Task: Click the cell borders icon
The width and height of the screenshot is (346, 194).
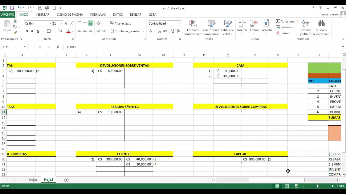Action: 49,31
